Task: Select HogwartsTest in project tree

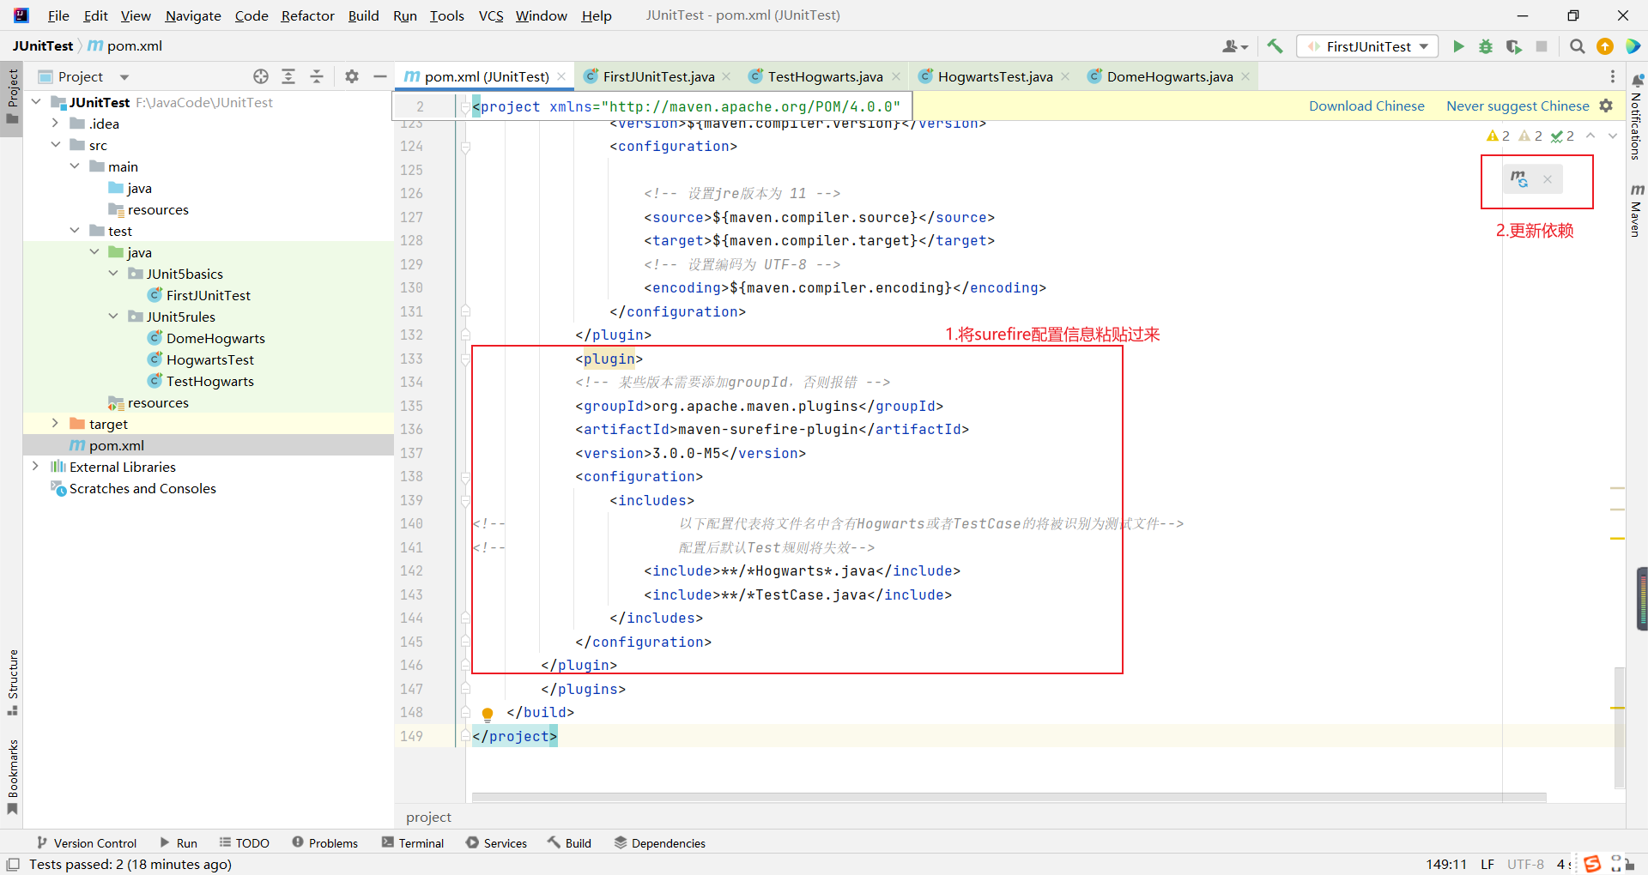Action: pyautogui.click(x=209, y=359)
